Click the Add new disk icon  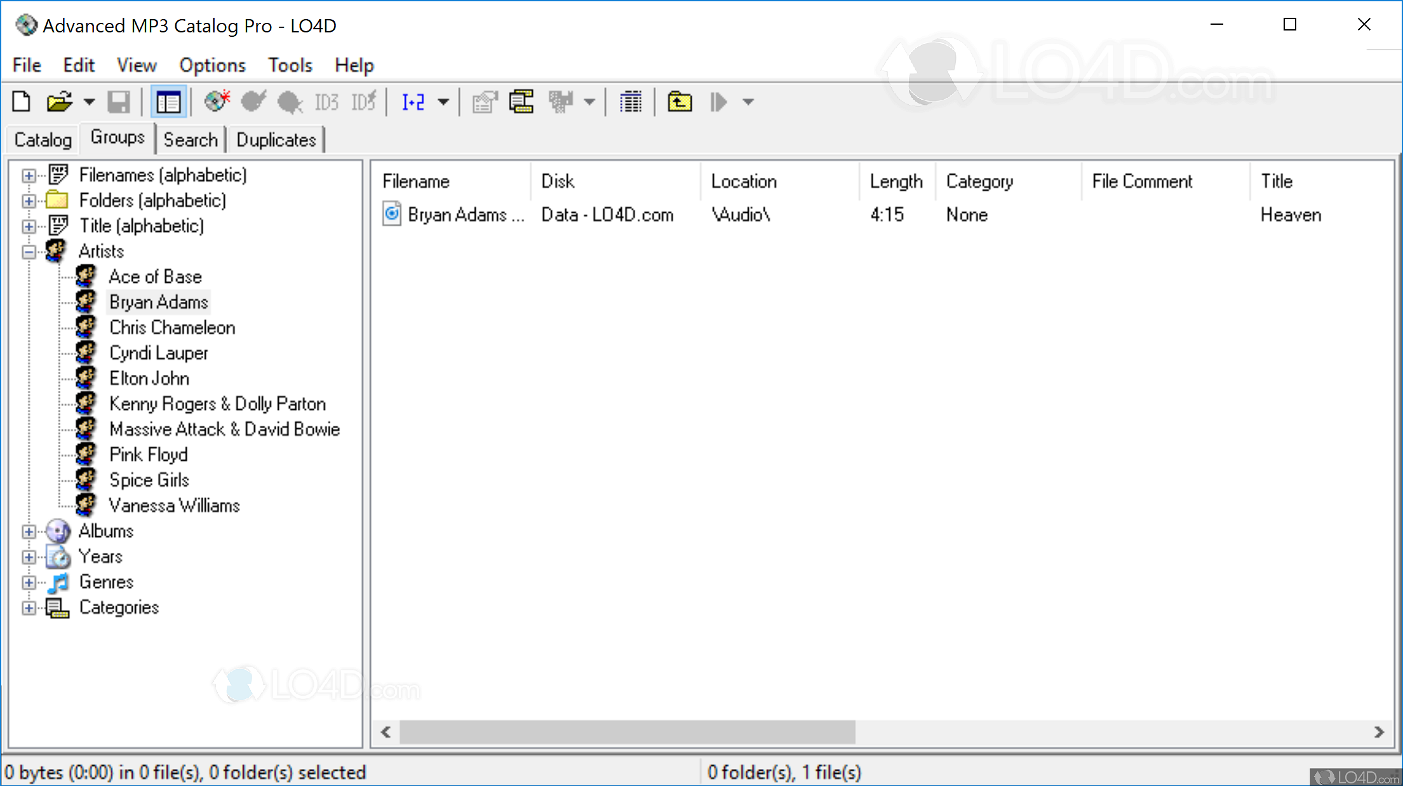(x=217, y=102)
